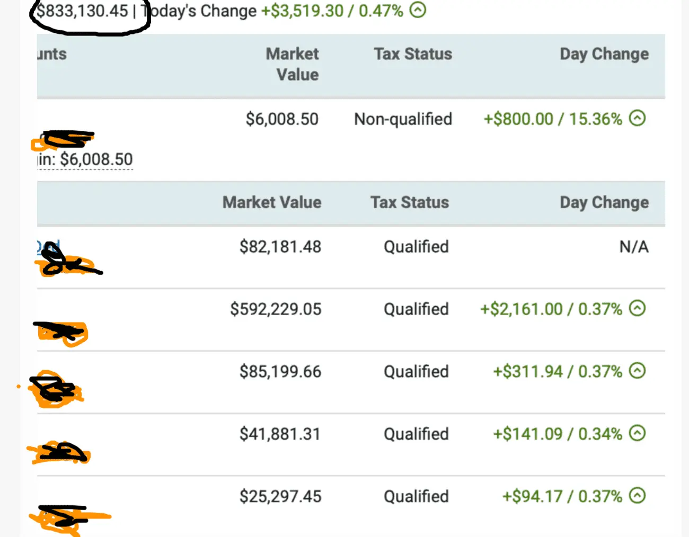Viewport: 689px width, 537px height.
Task: Click the N/A day change entry
Action: click(x=633, y=246)
